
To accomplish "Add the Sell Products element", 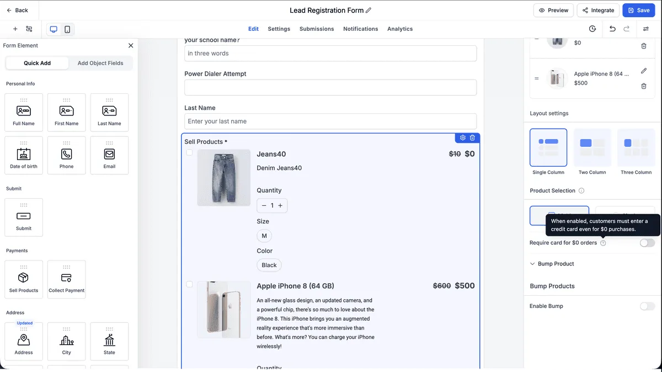I will coord(24,279).
